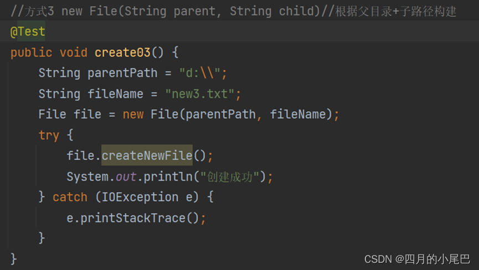Screen dimensions: 479x270
Task: Click the create03 method name
Action: 122,53
